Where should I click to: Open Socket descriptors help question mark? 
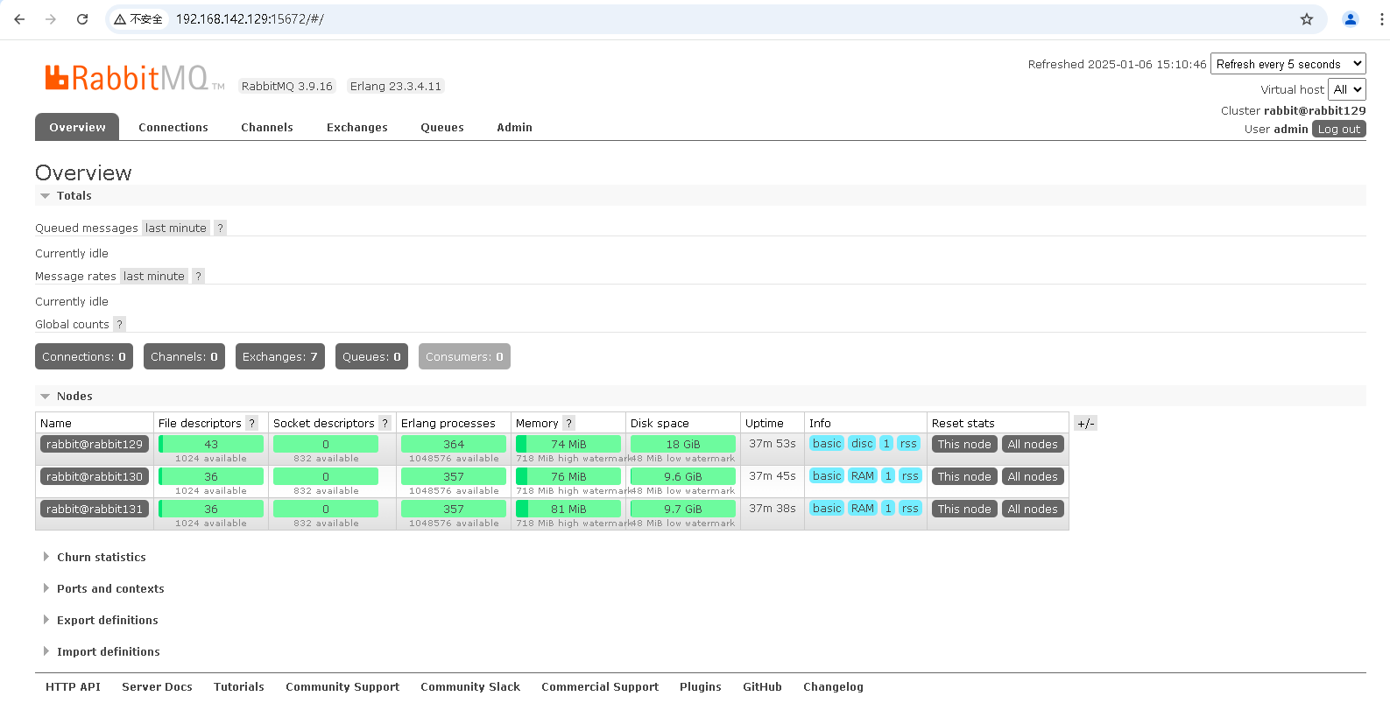(x=385, y=423)
